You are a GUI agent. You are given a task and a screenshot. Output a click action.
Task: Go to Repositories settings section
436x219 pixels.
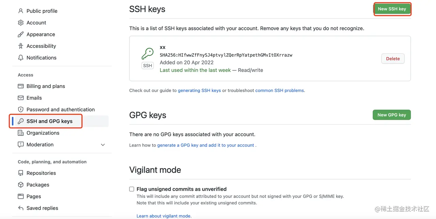(x=41, y=173)
